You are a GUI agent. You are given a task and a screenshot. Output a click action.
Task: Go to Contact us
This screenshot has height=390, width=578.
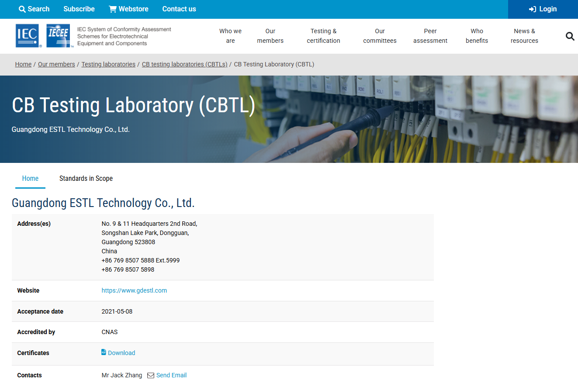(x=179, y=9)
